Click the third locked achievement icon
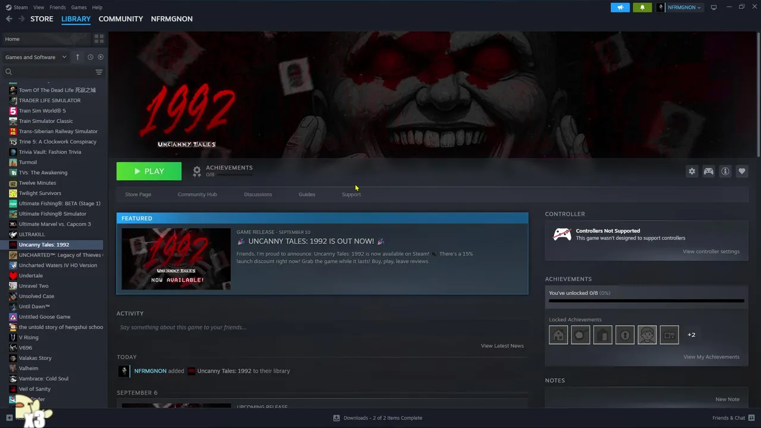761x428 pixels. [602, 335]
